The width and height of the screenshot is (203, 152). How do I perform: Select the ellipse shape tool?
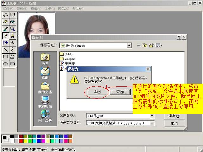[x=6, y=64]
